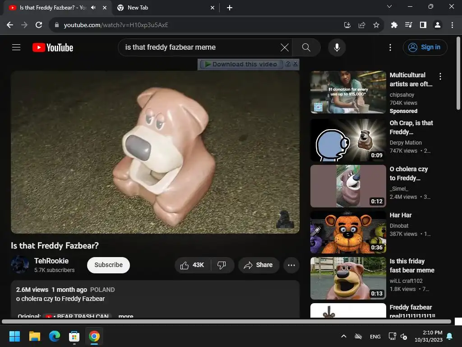Like the video with thumbs up
Viewport: 462px width, 347px height.
coord(192,265)
